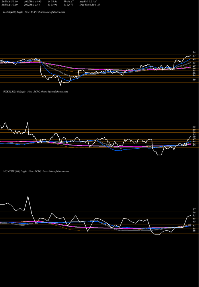Click the high price 'H:' value
The height and width of the screenshot is (287, 199).
click(69, 2)
